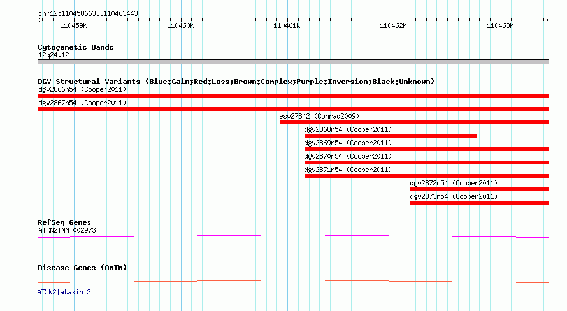Click the left arrow of the ruler
The height and width of the screenshot is (311, 567).
[39, 20]
